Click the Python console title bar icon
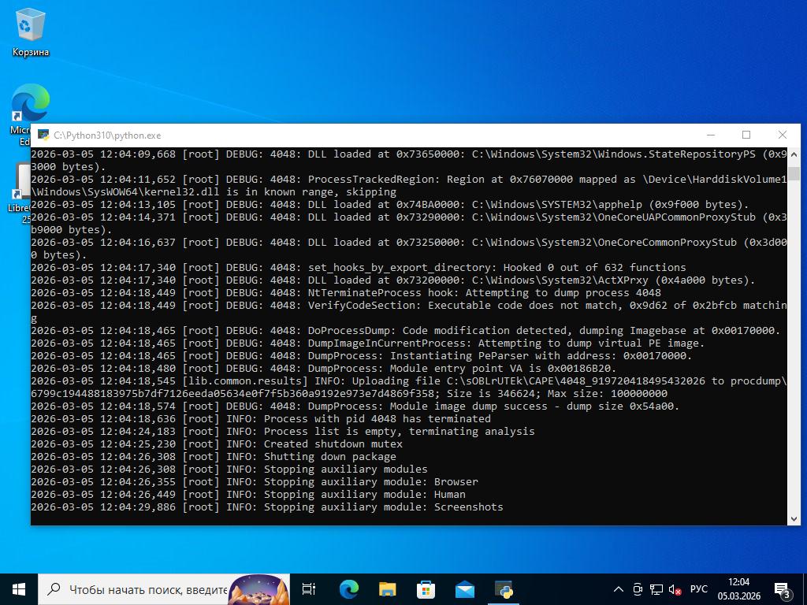This screenshot has height=605, width=807. click(x=43, y=135)
